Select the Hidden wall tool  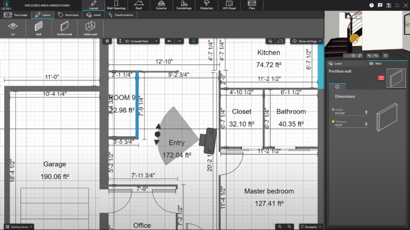(90, 28)
